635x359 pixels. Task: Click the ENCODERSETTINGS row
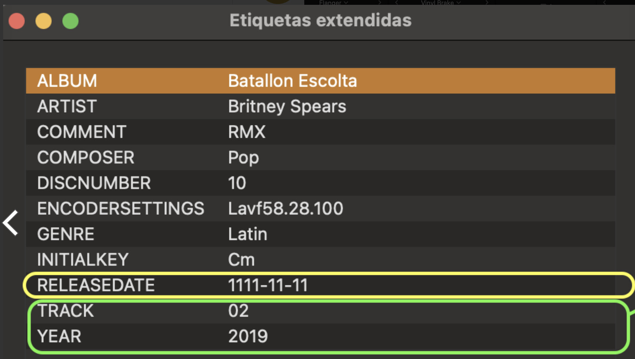tap(320, 208)
